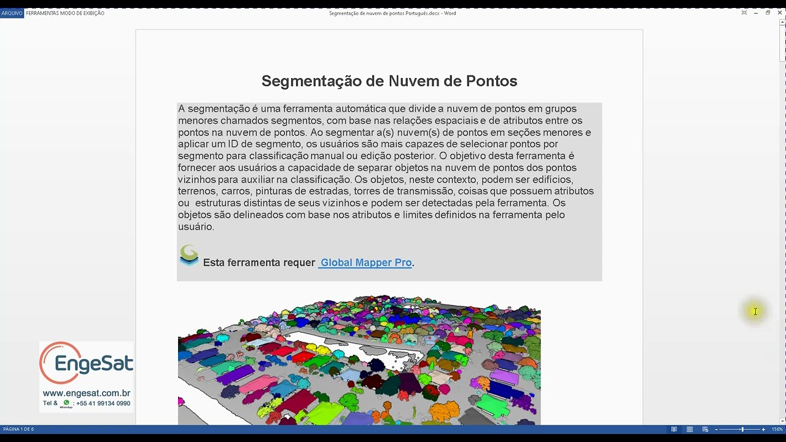This screenshot has height=442, width=786.
Task: Click the text 'Esta ferramenta requer'
Action: coord(259,263)
